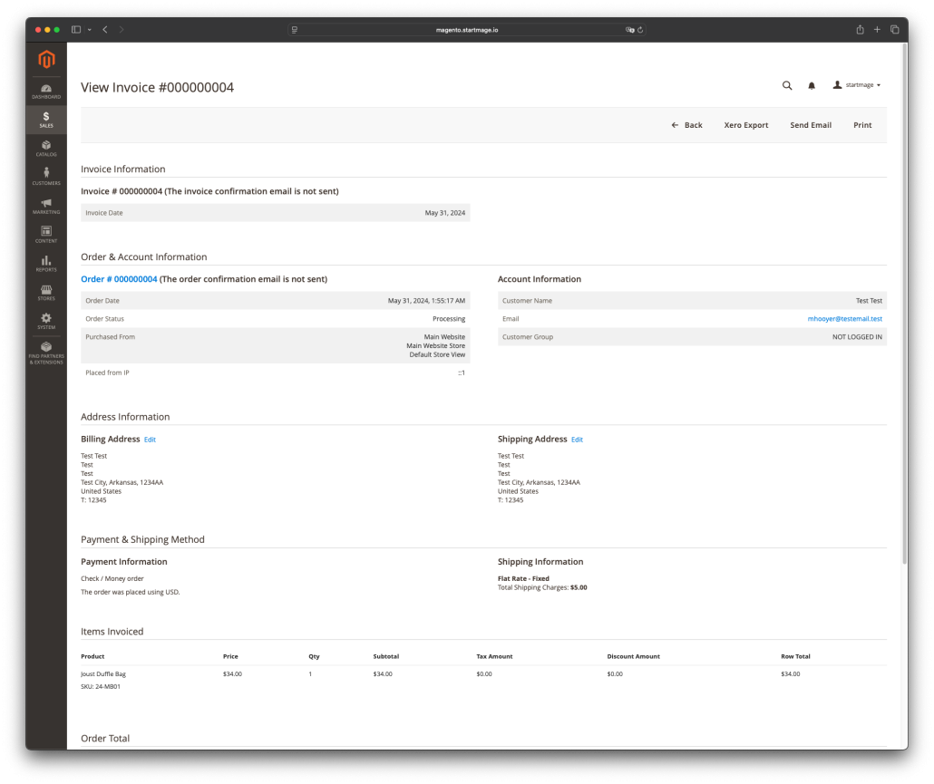
Task: Click the Xero Export button
Action: click(745, 125)
